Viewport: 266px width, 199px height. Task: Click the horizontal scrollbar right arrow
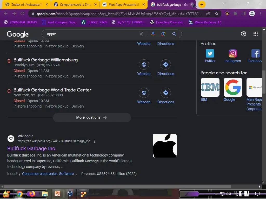pyautogui.click(x=260, y=187)
